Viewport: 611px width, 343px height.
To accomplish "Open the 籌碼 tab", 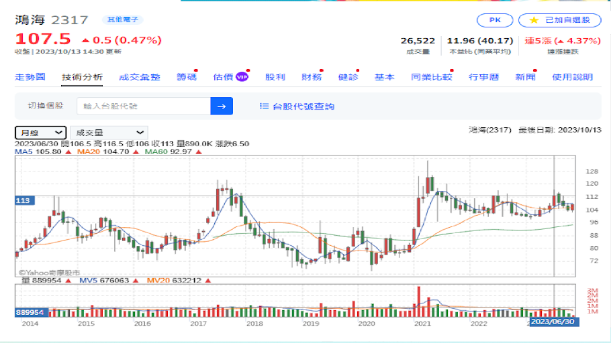I will click(187, 77).
